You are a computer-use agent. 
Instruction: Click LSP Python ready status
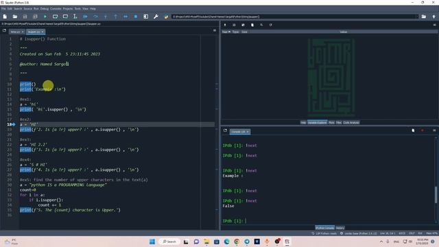324,233
